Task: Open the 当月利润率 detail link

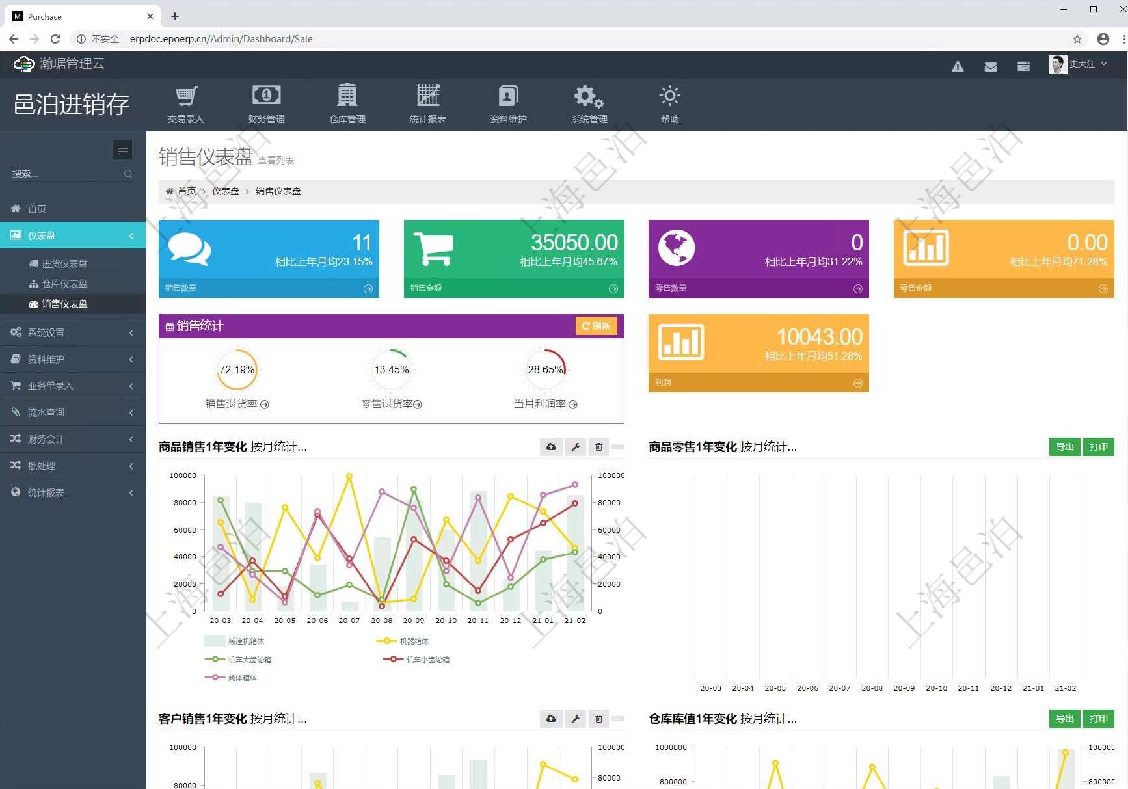Action: [x=546, y=404]
